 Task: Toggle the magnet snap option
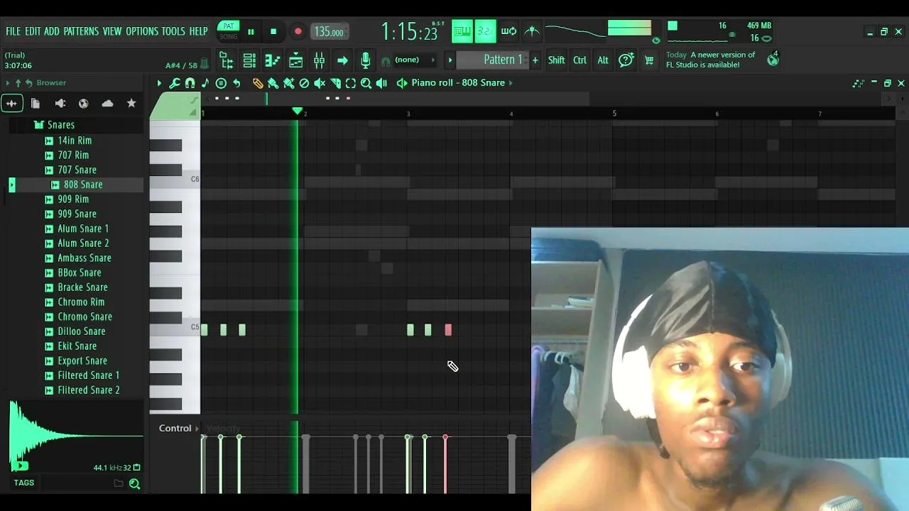tap(190, 83)
